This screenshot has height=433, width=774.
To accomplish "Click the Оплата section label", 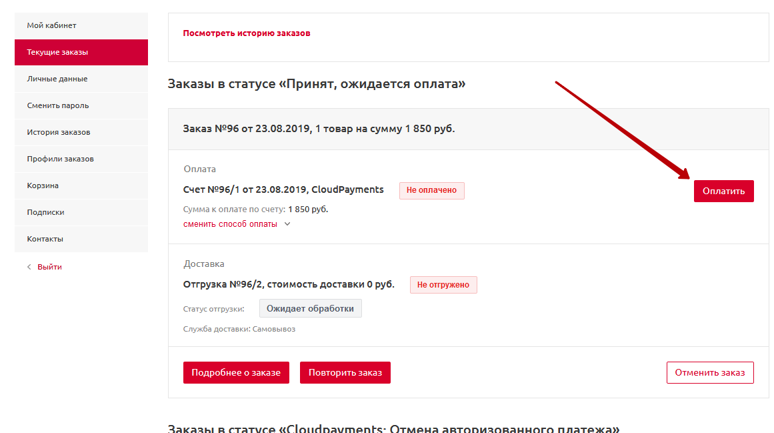I will [199, 169].
